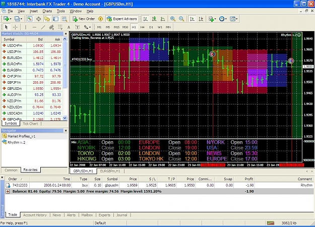Open the Profiles dropdown icon
The width and height of the screenshot is (315, 227).
coord(18,19)
